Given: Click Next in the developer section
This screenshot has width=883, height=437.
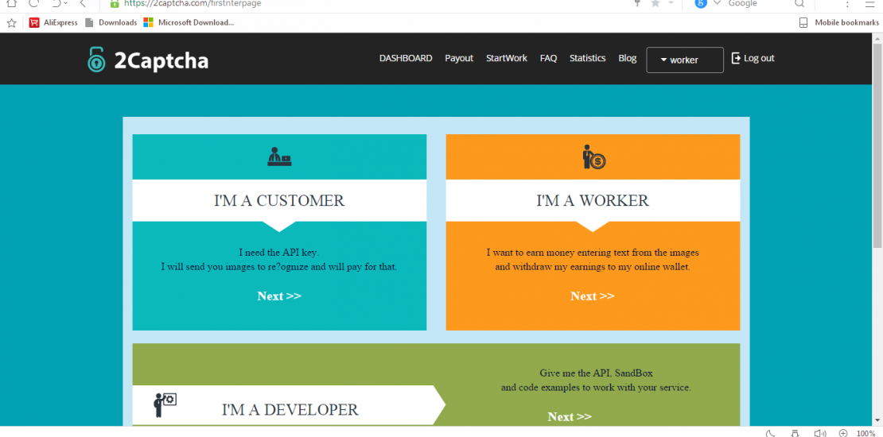Looking at the screenshot, I should [x=570, y=417].
